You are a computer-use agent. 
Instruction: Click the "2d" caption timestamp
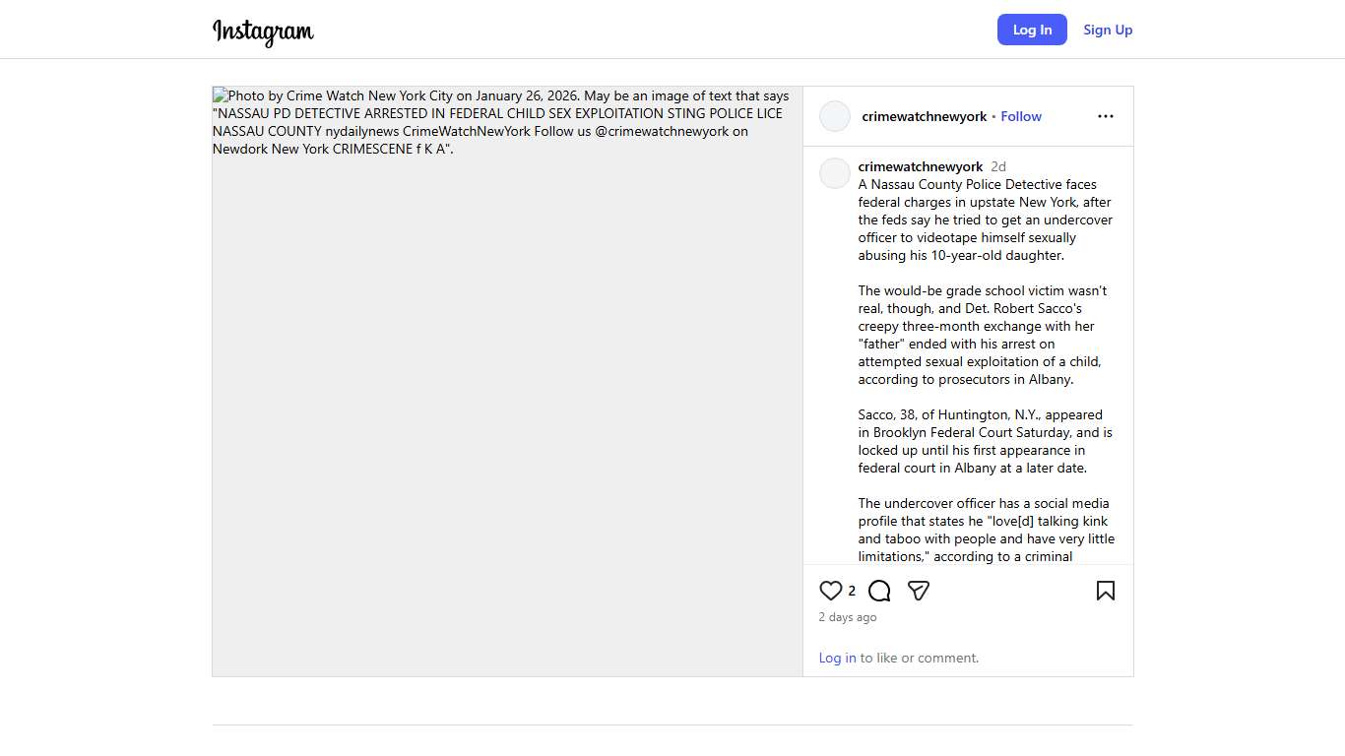pyautogui.click(x=998, y=166)
